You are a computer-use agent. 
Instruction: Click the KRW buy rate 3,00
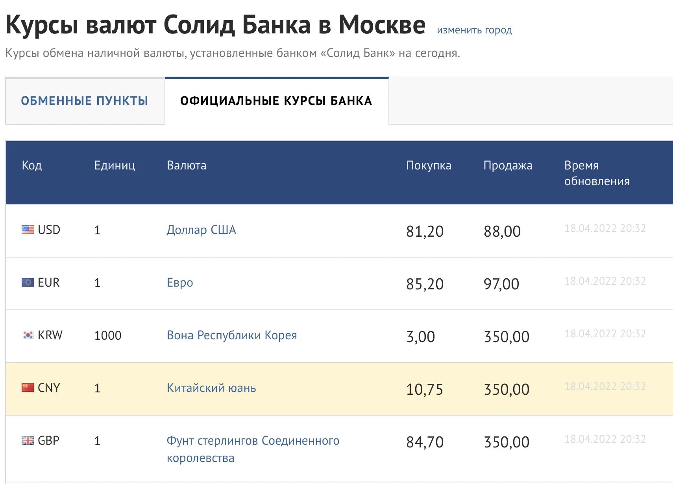421,337
